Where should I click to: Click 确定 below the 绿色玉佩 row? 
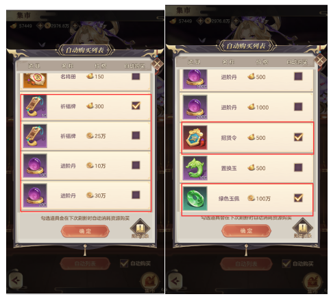click(247, 230)
